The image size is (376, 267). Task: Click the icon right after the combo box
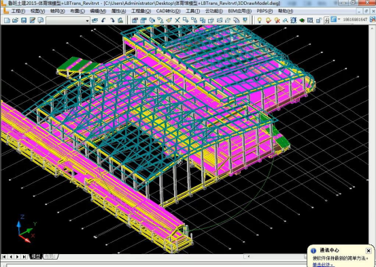(95, 20)
